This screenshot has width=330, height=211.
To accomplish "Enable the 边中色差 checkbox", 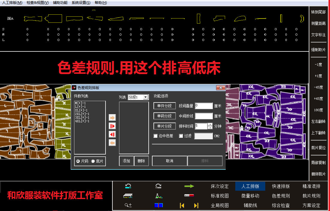I will click(x=156, y=136).
